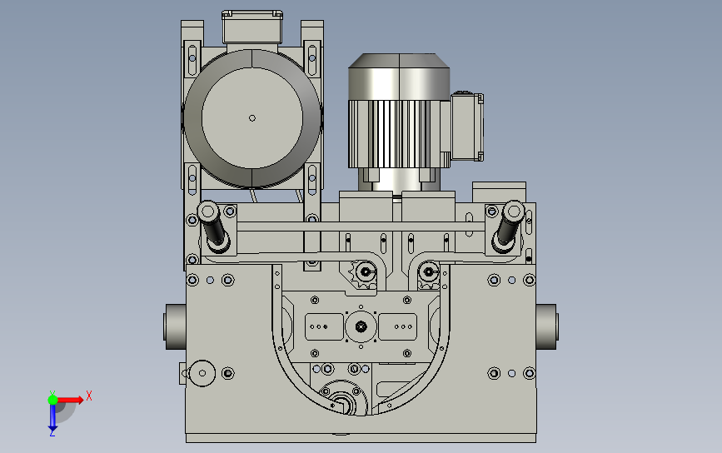
Task: Select the motor's side terminal box
Action: pyautogui.click(x=467, y=127)
